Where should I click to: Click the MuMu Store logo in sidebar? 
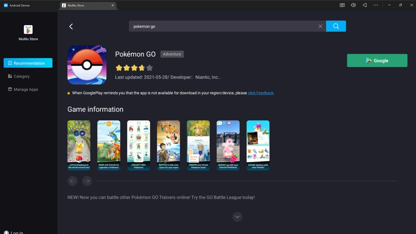pos(28,29)
